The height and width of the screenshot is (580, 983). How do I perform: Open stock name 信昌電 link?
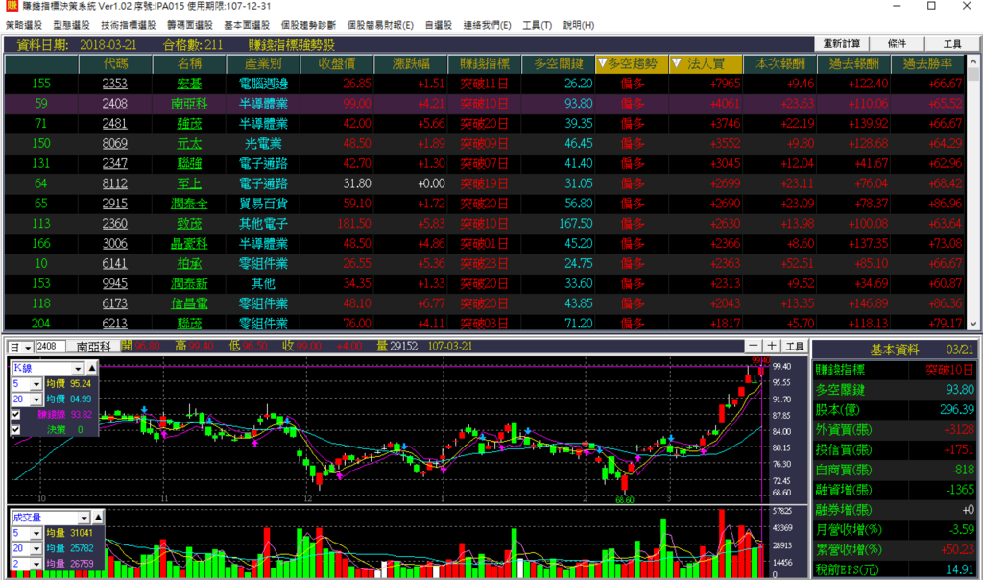click(x=189, y=303)
